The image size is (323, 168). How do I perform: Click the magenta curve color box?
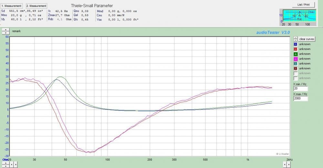(x=295, y=59)
